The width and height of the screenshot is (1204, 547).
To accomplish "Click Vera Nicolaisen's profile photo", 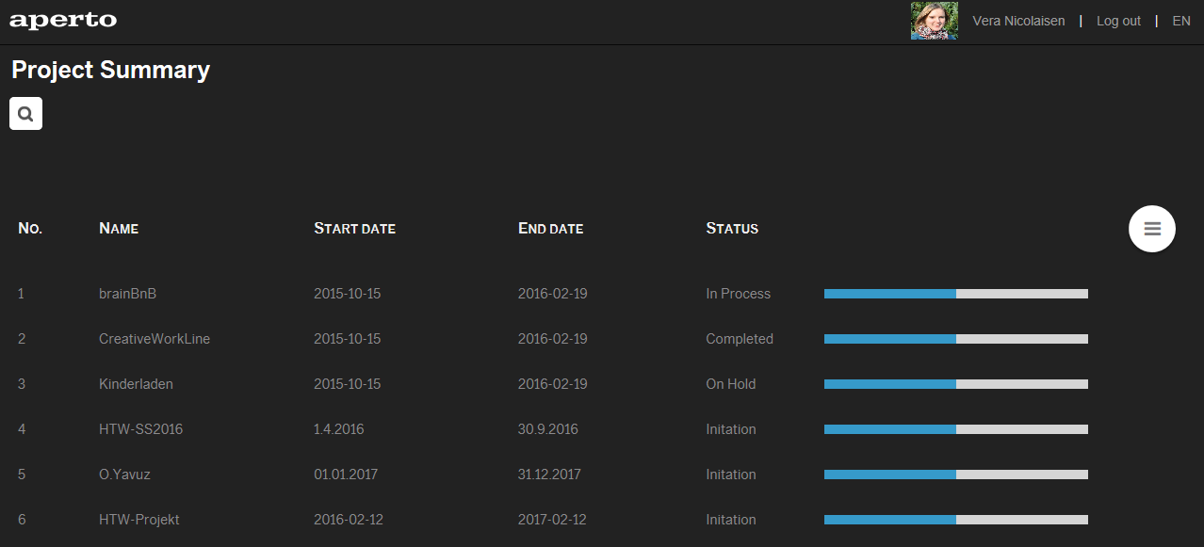I will pos(934,21).
